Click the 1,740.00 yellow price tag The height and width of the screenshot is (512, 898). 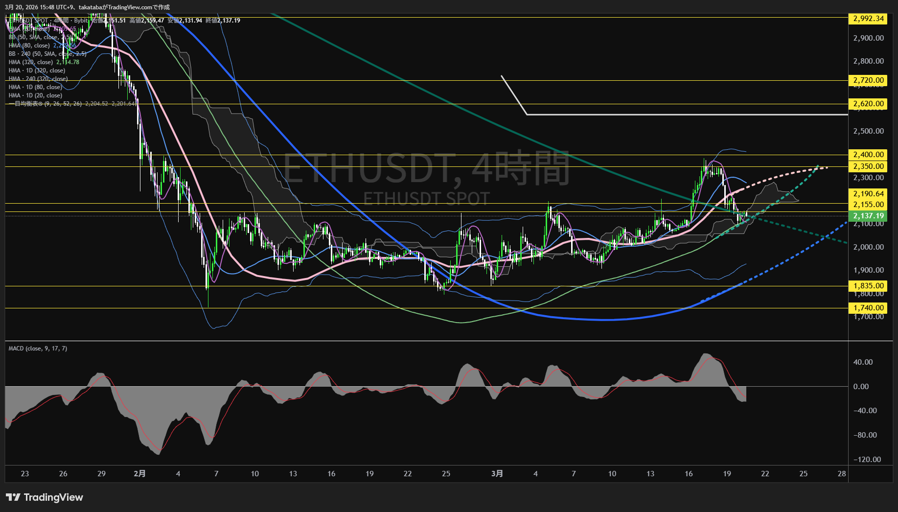pos(868,308)
